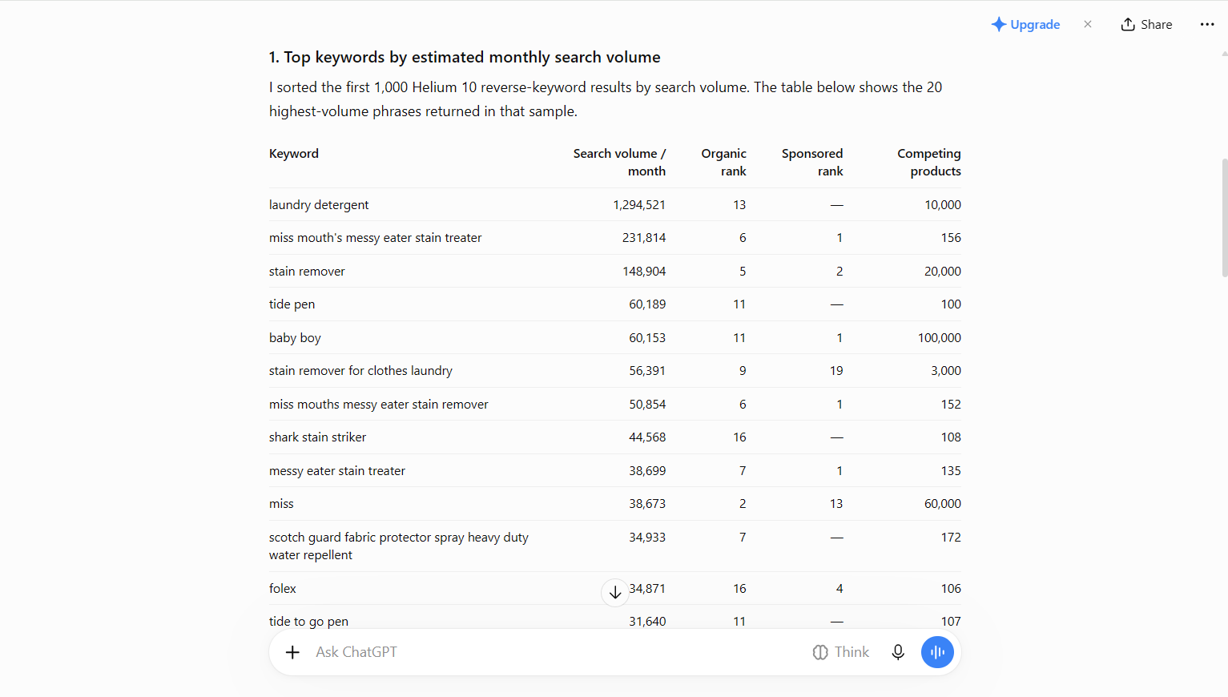Screen dimensions: 1228x697
Task: Click the page vertical scrollbar
Action: [x=1224, y=217]
